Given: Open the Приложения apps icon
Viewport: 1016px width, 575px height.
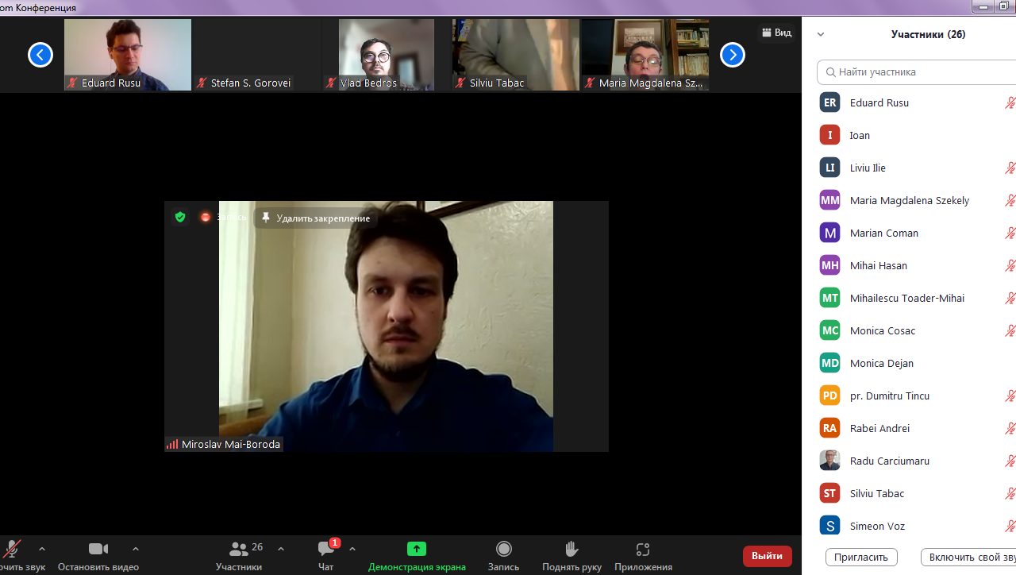Looking at the screenshot, I should click(x=643, y=550).
